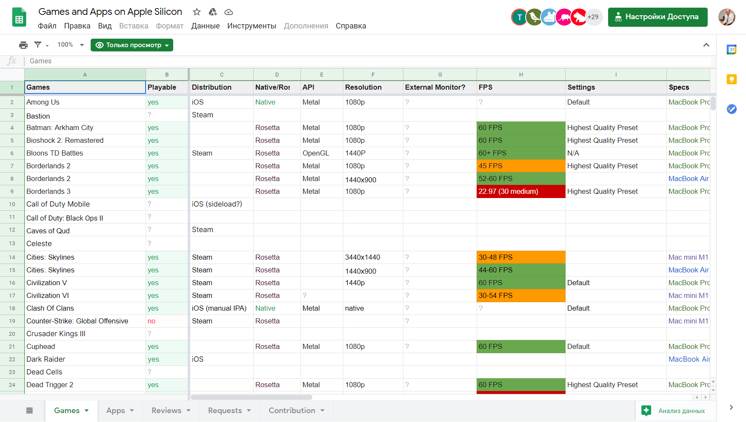Open the Файл menu
746x422 pixels.
[47, 26]
